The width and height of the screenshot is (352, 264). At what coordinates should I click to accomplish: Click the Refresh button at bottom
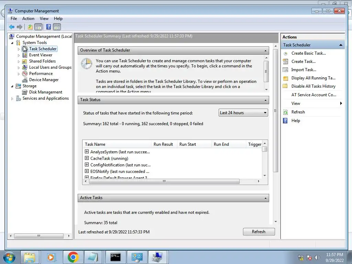pyautogui.click(x=259, y=232)
